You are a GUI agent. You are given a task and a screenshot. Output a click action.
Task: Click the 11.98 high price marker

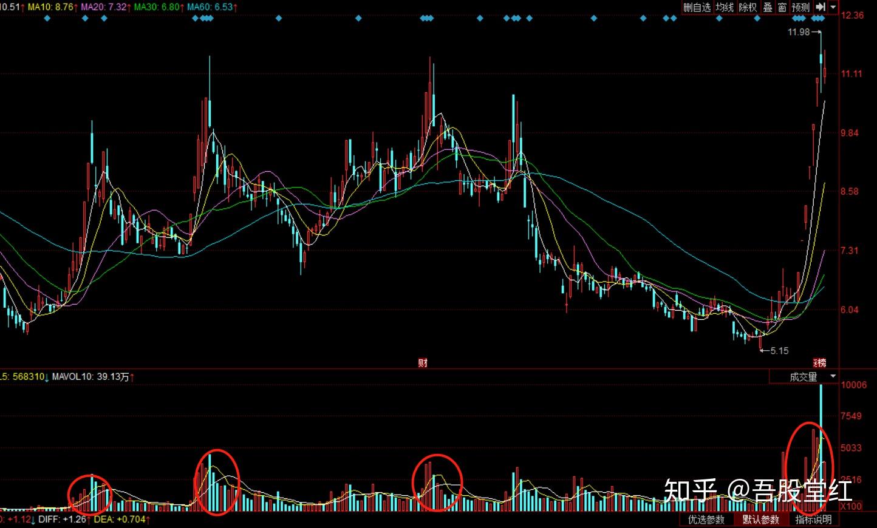point(799,32)
